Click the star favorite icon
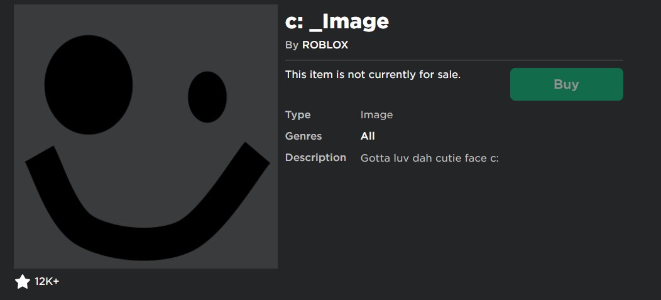This screenshot has height=300, width=661. point(23,281)
